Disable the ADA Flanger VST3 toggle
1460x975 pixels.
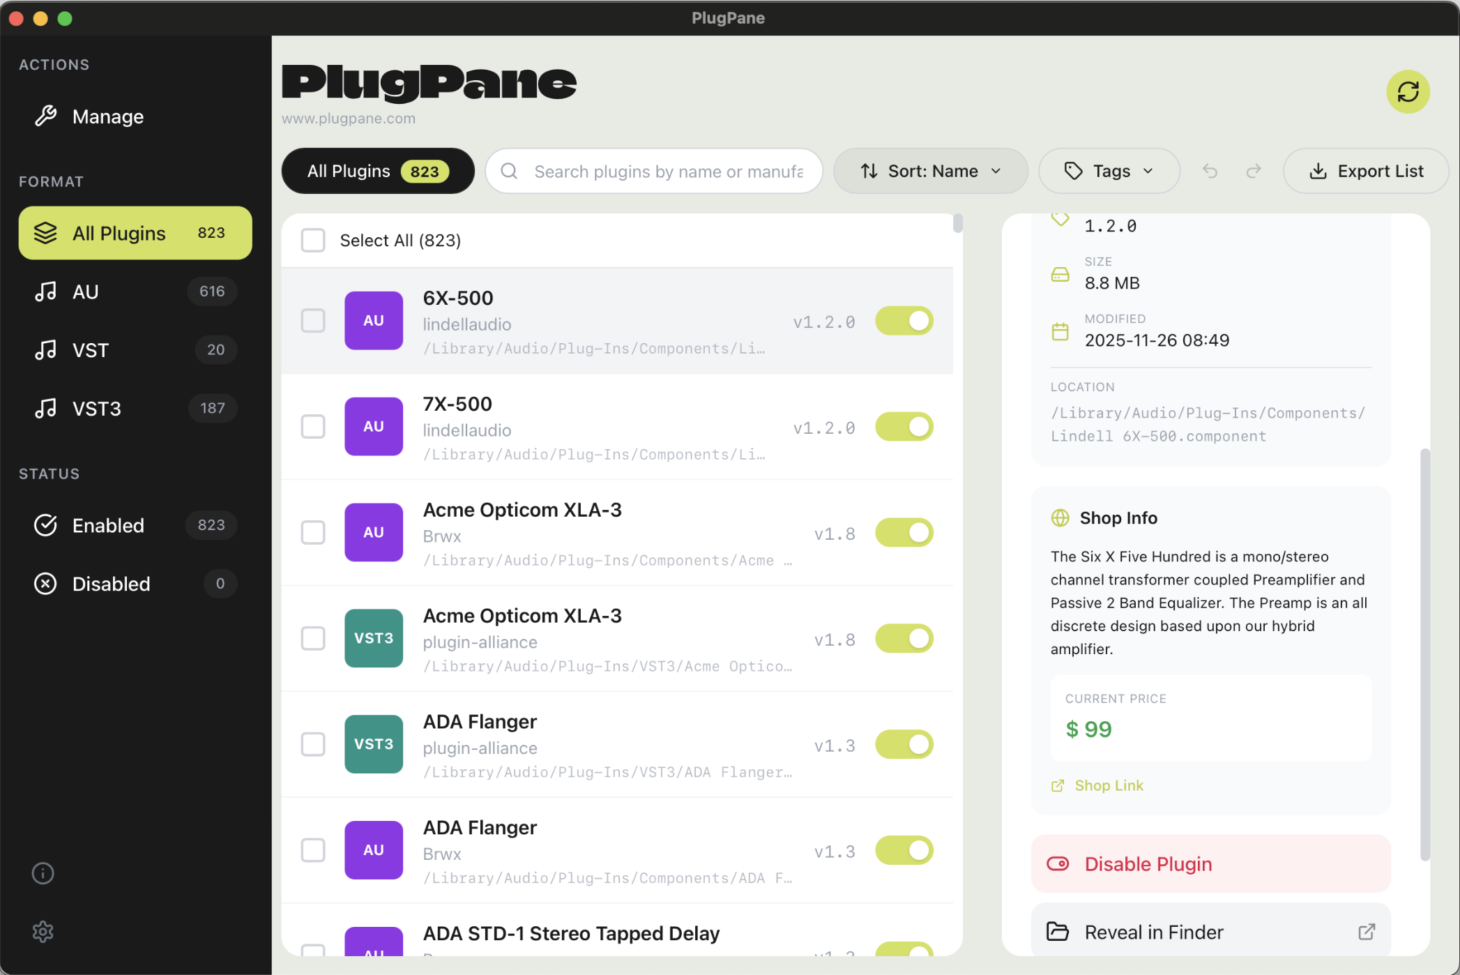tap(904, 744)
